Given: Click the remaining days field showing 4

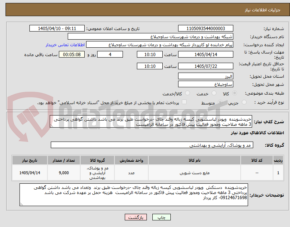Looking at the screenshot, I should (x=110, y=54).
